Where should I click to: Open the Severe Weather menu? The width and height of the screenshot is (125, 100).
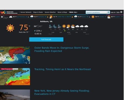click(x=50, y=12)
